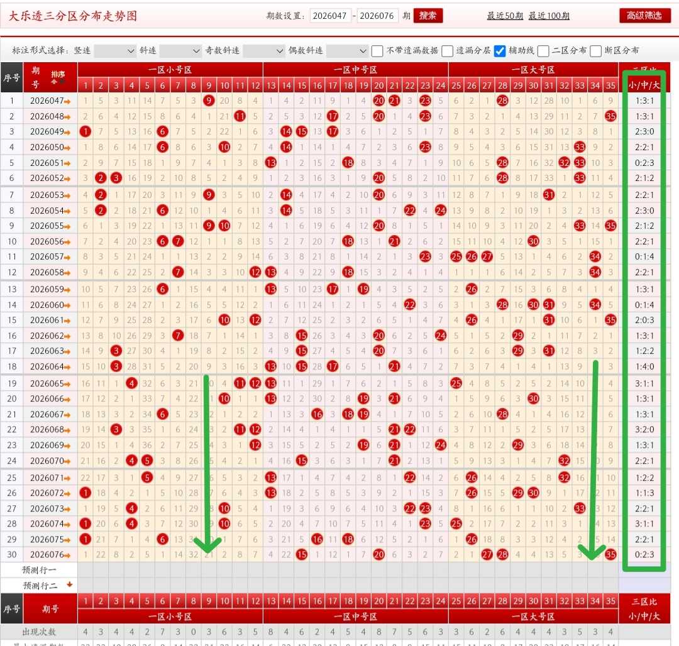Click the top 小/中/大 ratio column header
This screenshot has width=679, height=646.
pos(644,85)
